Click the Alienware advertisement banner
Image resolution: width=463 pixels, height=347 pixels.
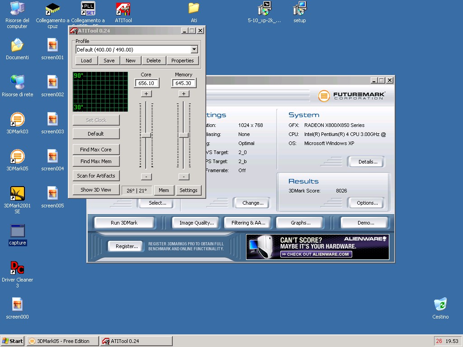click(x=317, y=247)
